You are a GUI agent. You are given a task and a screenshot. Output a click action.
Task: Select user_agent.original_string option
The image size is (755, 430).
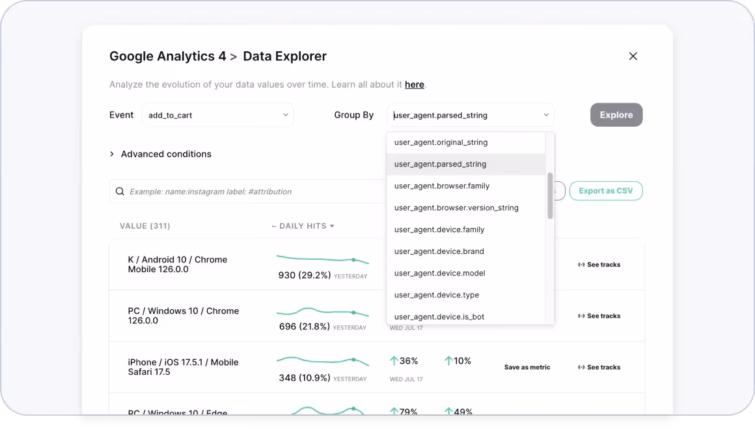[466, 142]
